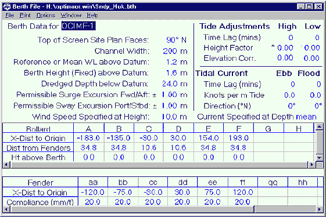The width and height of the screenshot is (326, 217).
Task: Click Fender cc Compliance cell 20.0
Action: click(x=153, y=202)
